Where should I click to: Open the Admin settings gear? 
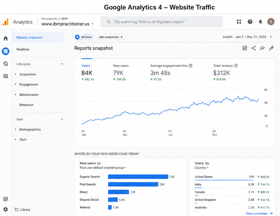point(6,209)
